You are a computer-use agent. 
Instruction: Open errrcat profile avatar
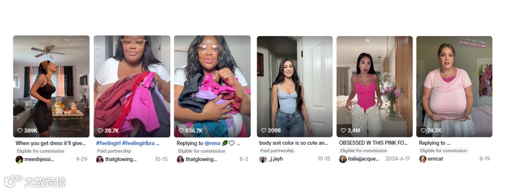pos(423,159)
